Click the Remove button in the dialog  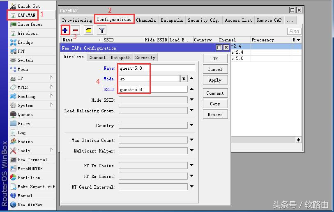click(215, 114)
